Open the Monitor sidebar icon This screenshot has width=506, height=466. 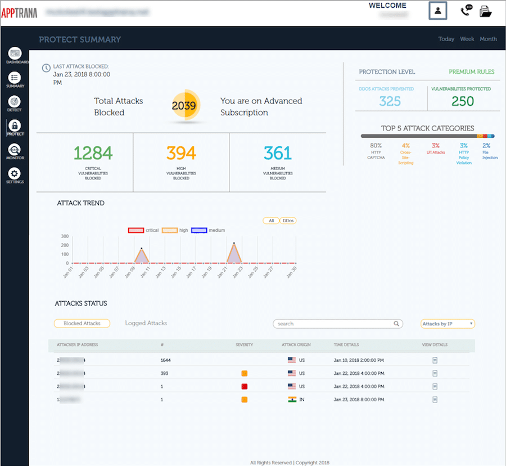(x=15, y=150)
